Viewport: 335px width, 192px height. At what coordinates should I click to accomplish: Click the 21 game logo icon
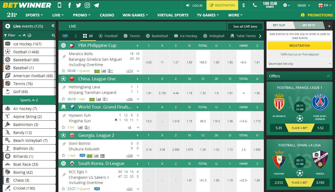coord(12,15)
